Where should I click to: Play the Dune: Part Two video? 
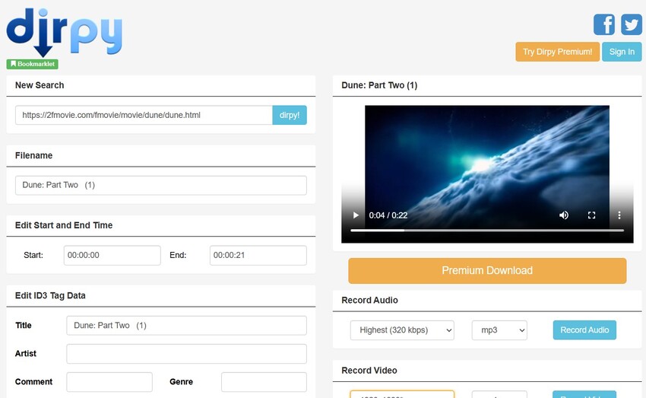click(356, 215)
